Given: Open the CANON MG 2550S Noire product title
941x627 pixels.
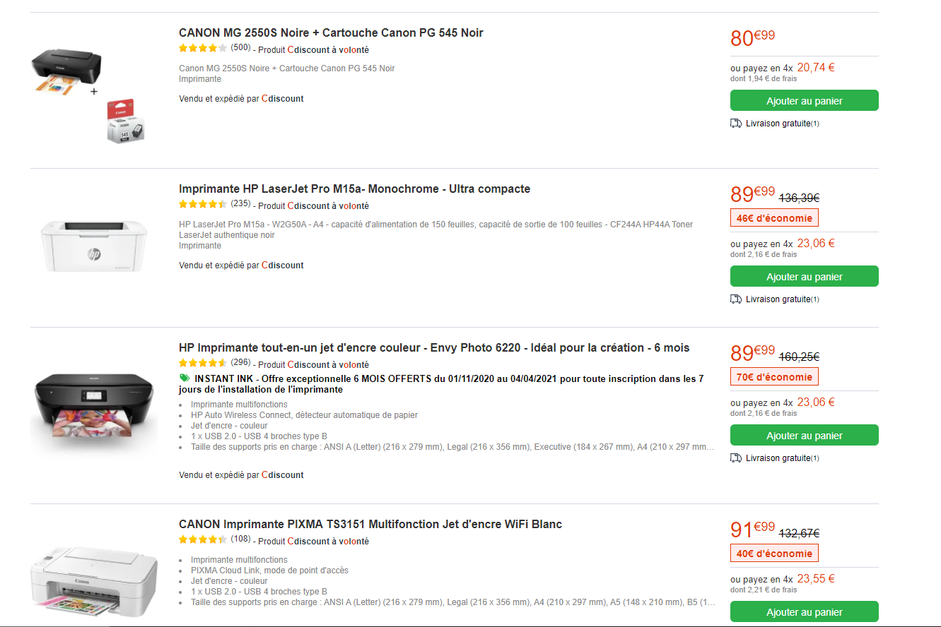Looking at the screenshot, I should click(331, 32).
